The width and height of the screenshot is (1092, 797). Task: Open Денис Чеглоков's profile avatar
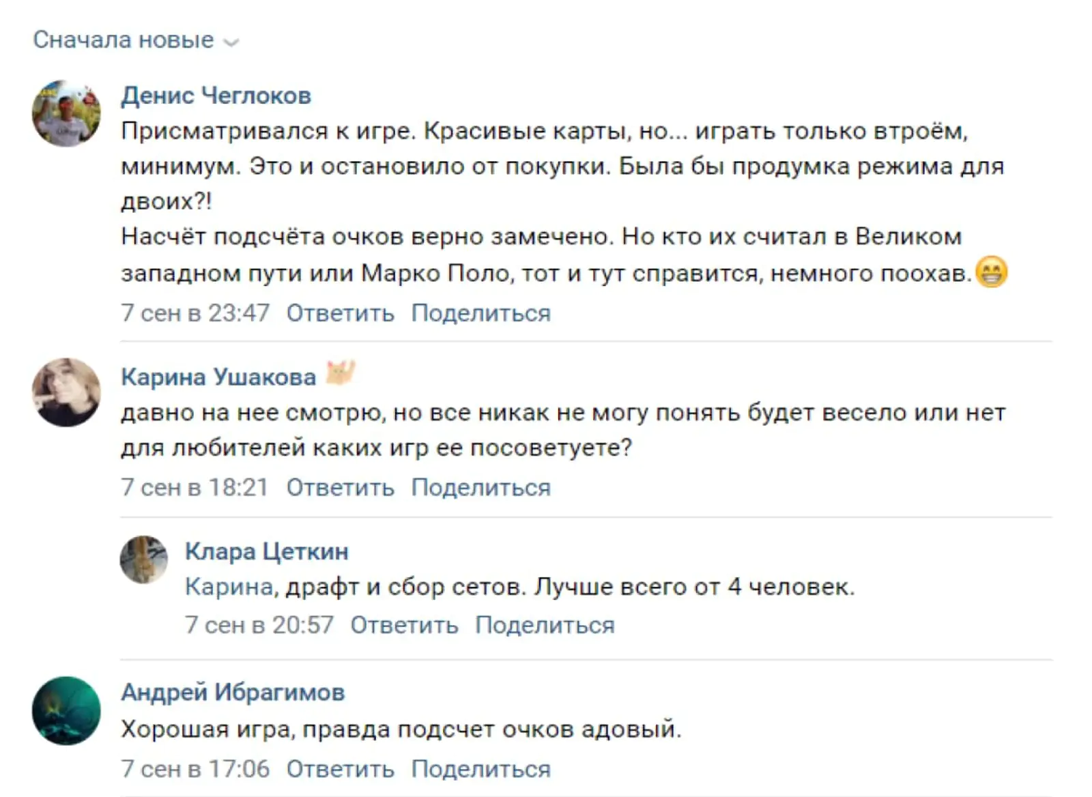(66, 113)
